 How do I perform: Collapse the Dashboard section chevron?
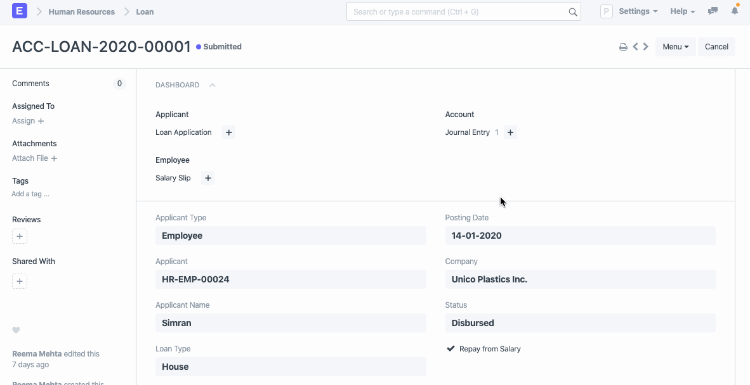click(212, 84)
